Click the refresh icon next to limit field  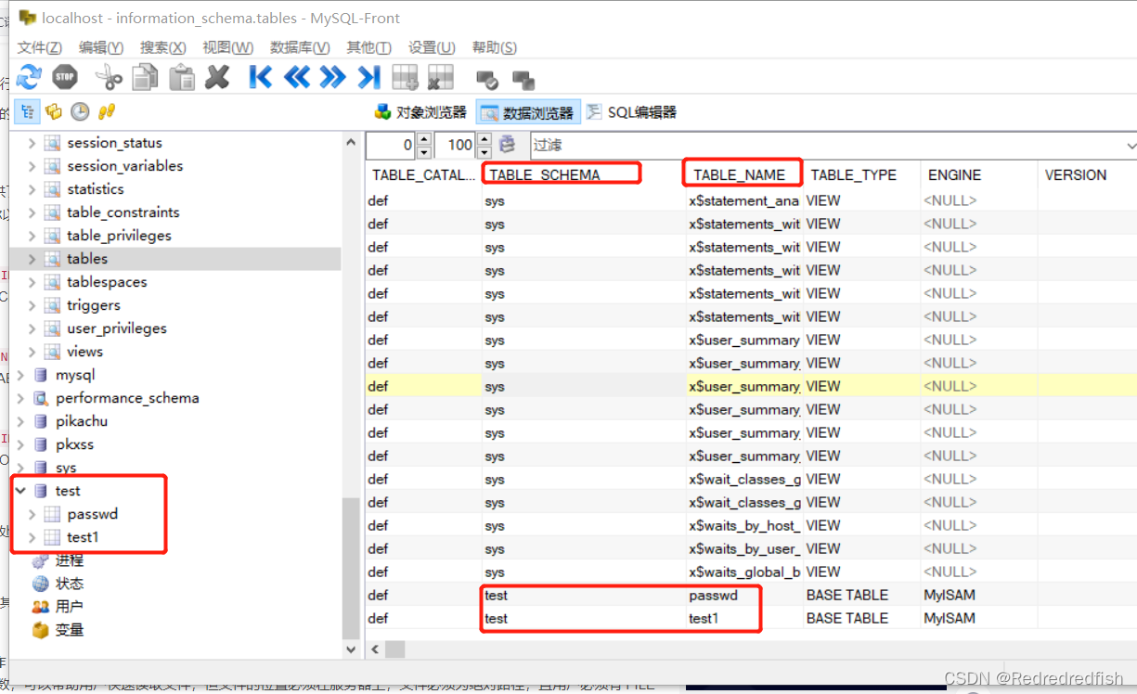click(x=508, y=145)
